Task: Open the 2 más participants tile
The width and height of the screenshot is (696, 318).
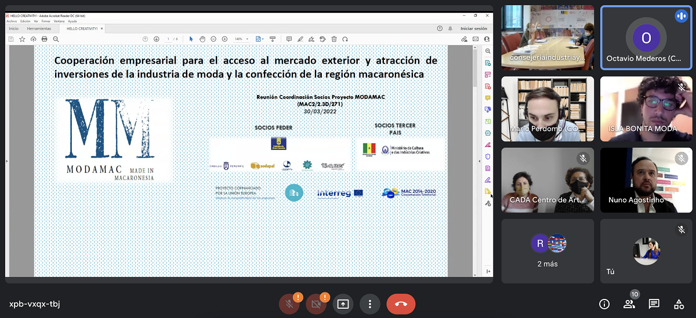Action: [x=548, y=251]
